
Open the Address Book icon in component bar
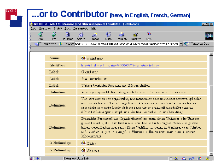199,159
